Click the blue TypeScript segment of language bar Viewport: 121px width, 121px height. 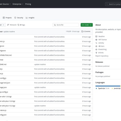[x=108, y=86]
